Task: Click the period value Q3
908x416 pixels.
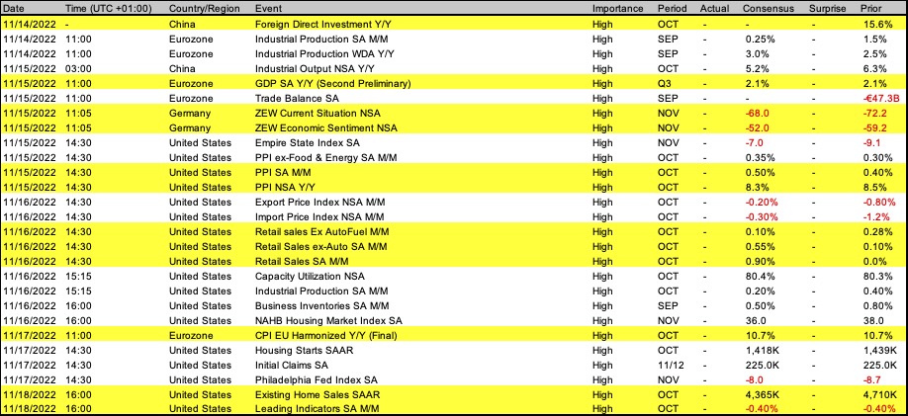Action: tap(665, 84)
